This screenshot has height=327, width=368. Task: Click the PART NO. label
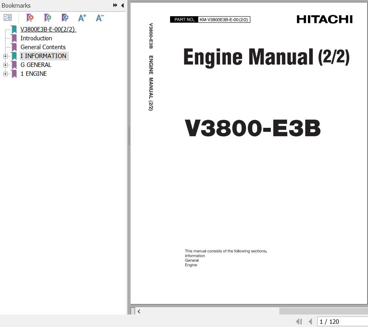pyautogui.click(x=184, y=19)
